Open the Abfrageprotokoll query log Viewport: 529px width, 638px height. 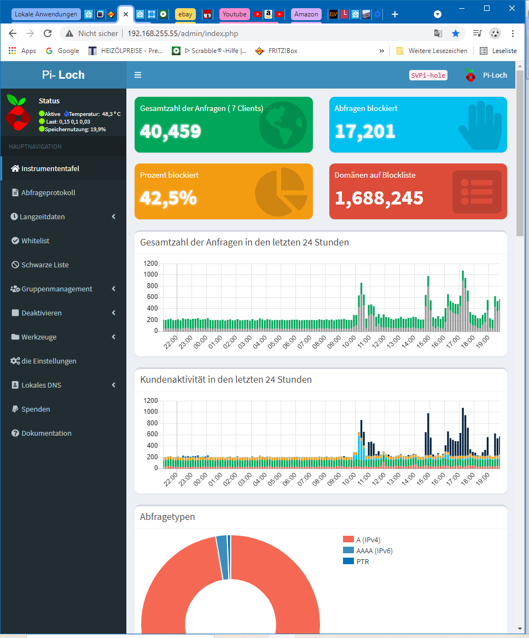point(63,192)
